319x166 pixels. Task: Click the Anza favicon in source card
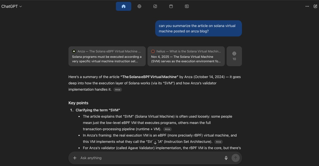coord(74,51)
